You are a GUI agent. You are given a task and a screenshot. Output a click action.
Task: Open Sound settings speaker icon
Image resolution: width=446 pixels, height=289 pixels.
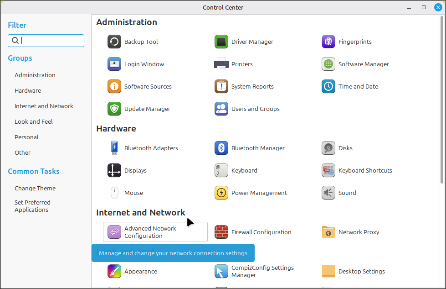328,193
